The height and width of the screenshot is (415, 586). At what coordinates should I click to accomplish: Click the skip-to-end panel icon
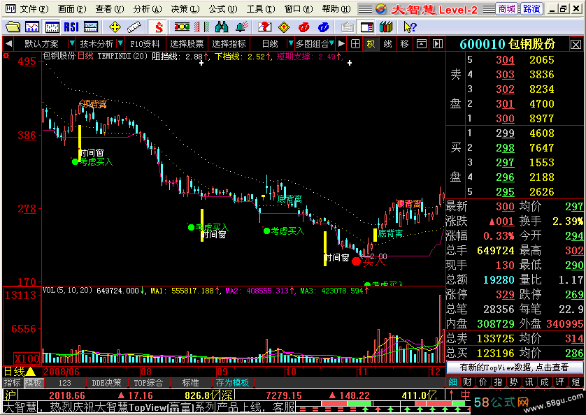point(437,44)
